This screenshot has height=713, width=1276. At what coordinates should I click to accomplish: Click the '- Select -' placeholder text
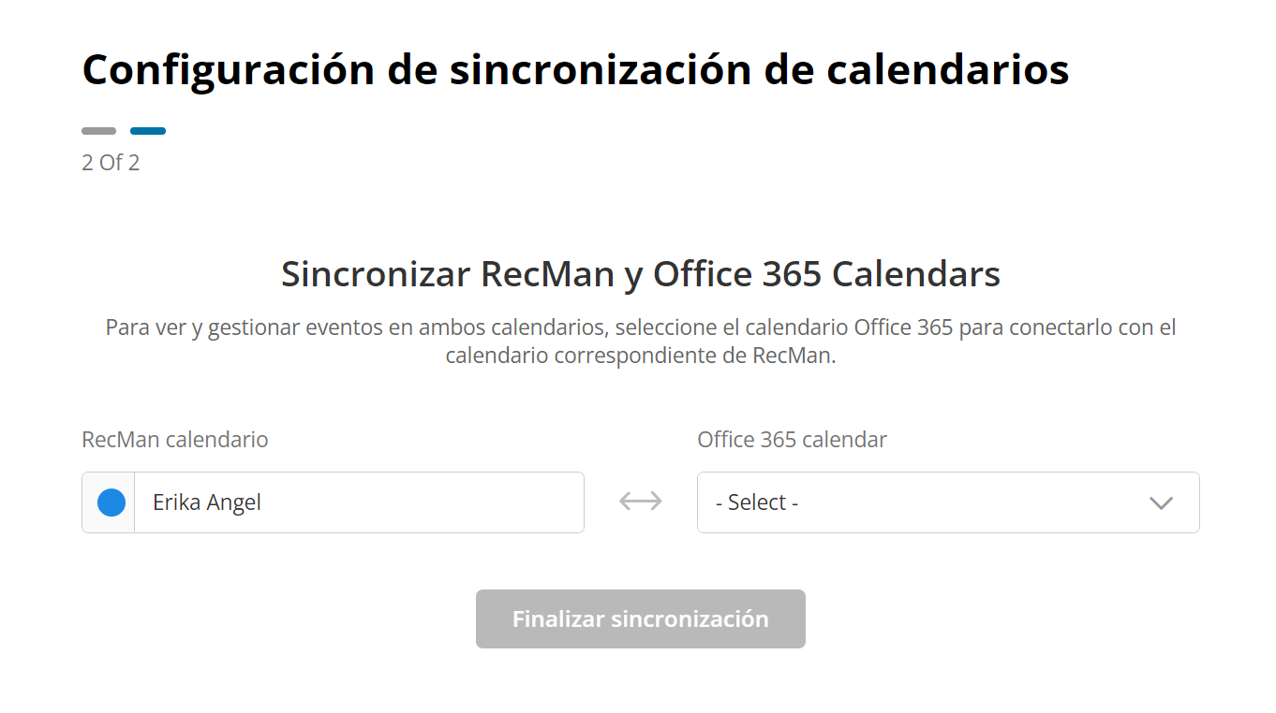[756, 502]
